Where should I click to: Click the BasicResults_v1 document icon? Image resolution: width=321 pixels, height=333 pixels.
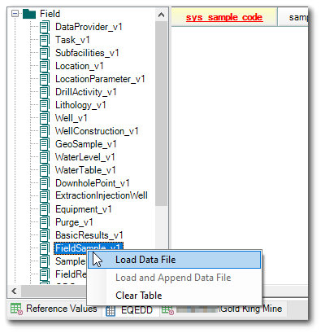tap(45, 235)
